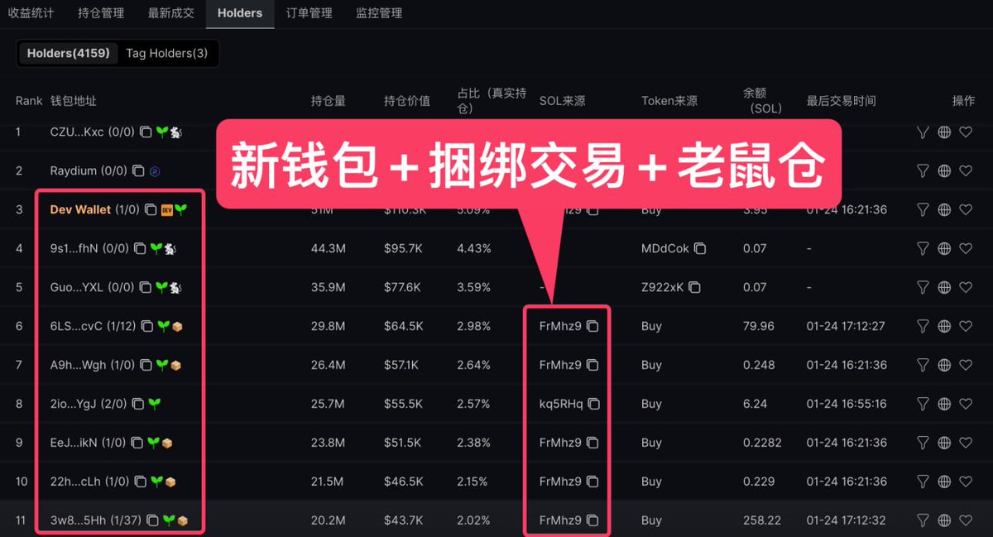The image size is (993, 537).
Task: Favorite the Guo...YXL wallet
Action: coord(966,287)
